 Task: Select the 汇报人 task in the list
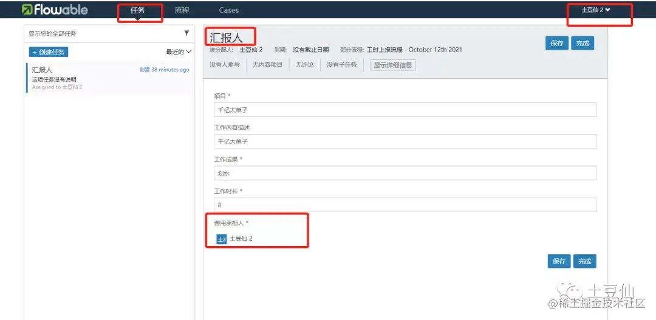pyautogui.click(x=110, y=78)
